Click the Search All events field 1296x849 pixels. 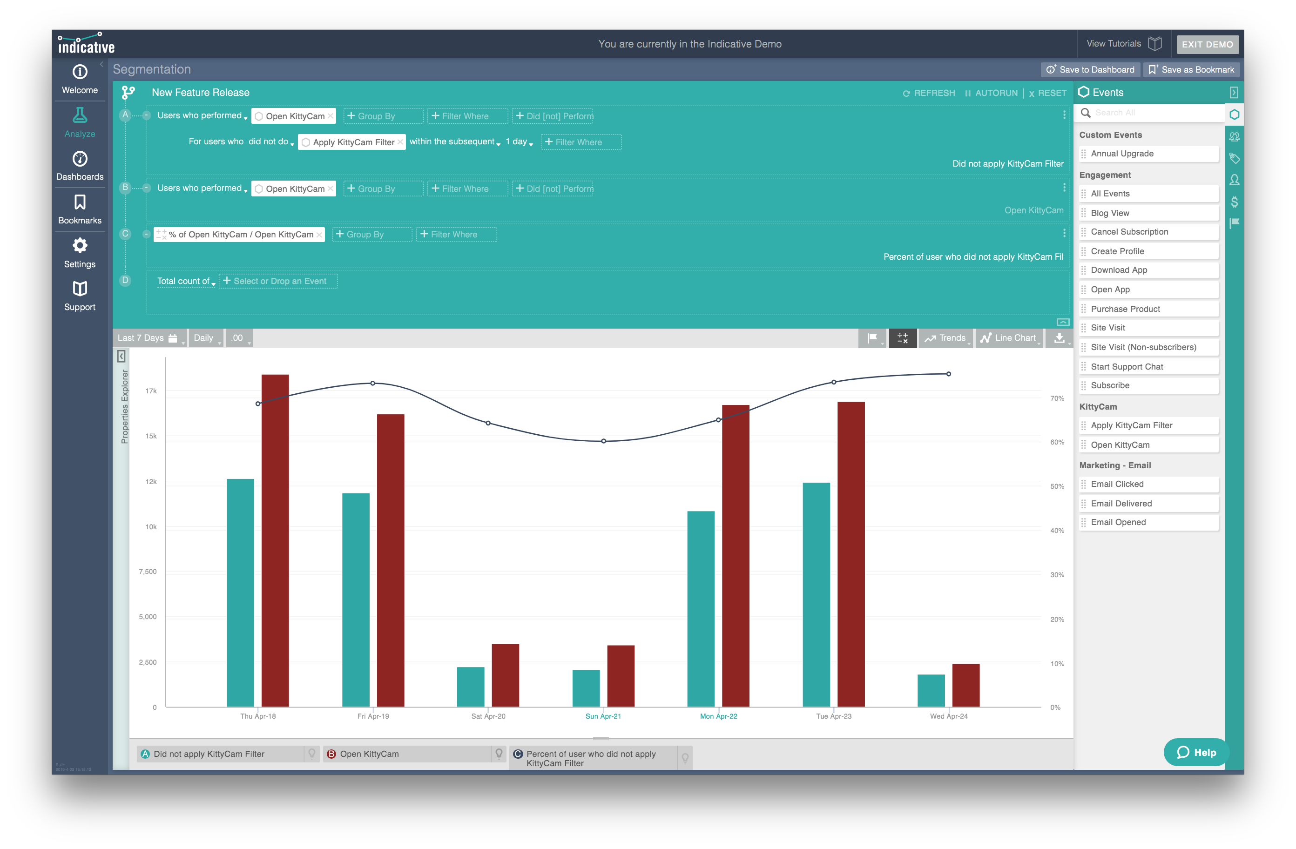point(1149,113)
